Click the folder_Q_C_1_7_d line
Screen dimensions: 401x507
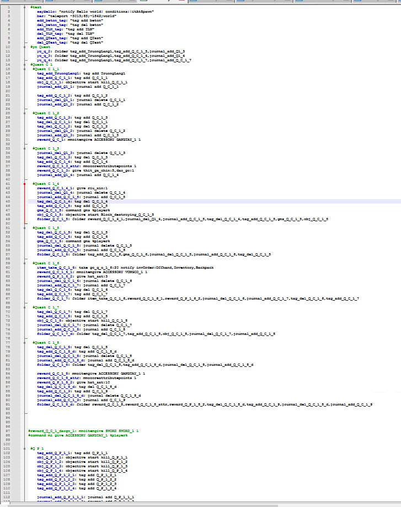coord(156,334)
